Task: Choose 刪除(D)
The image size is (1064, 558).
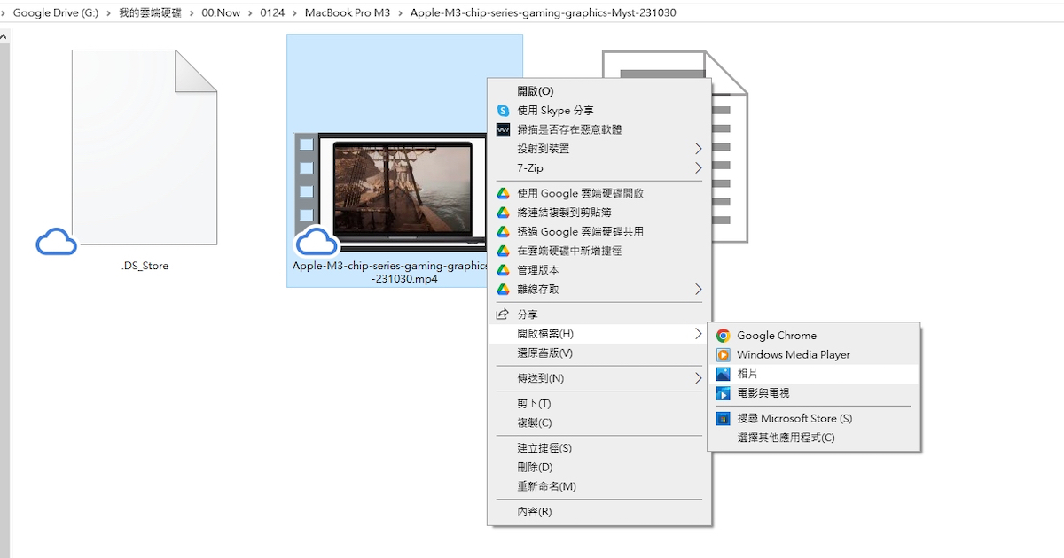Action: coord(599,468)
